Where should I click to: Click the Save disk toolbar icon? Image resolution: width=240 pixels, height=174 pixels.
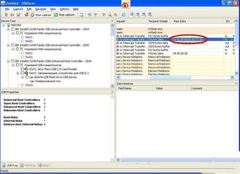coord(18,15)
